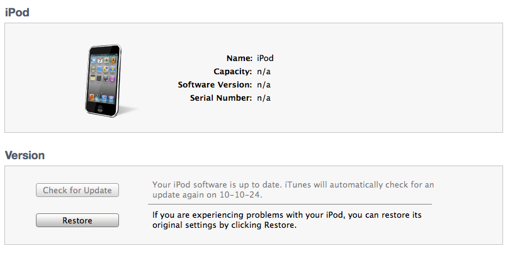Select the Capacity n/a value

[264, 72]
